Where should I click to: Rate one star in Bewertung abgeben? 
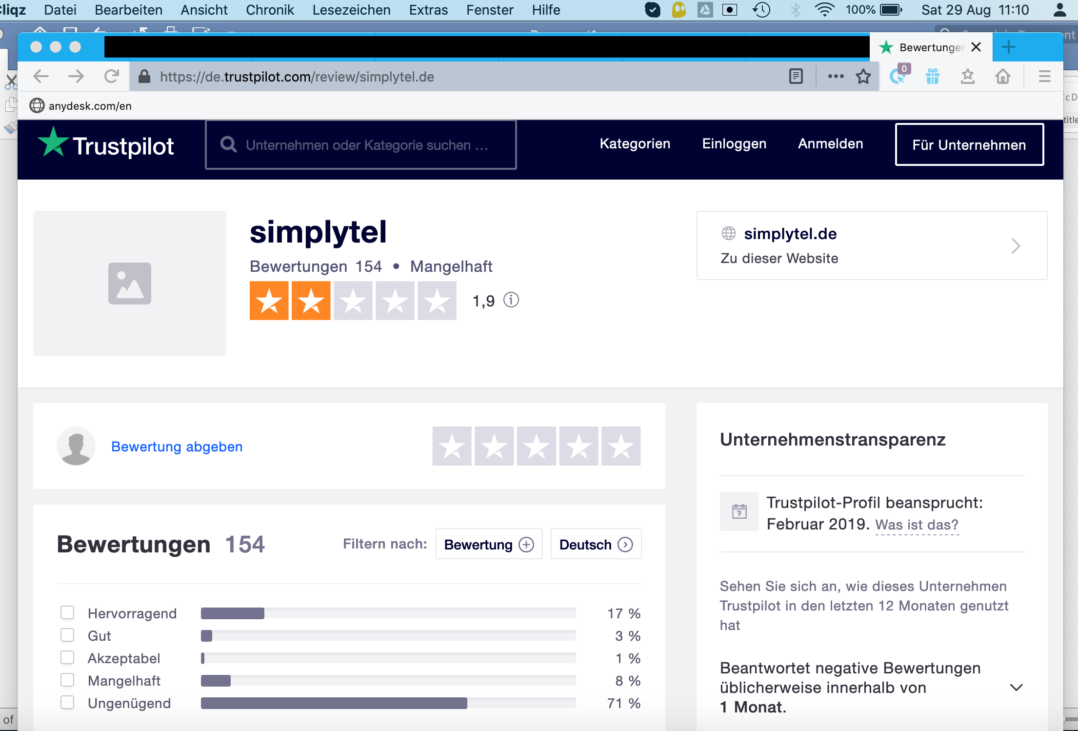point(452,446)
